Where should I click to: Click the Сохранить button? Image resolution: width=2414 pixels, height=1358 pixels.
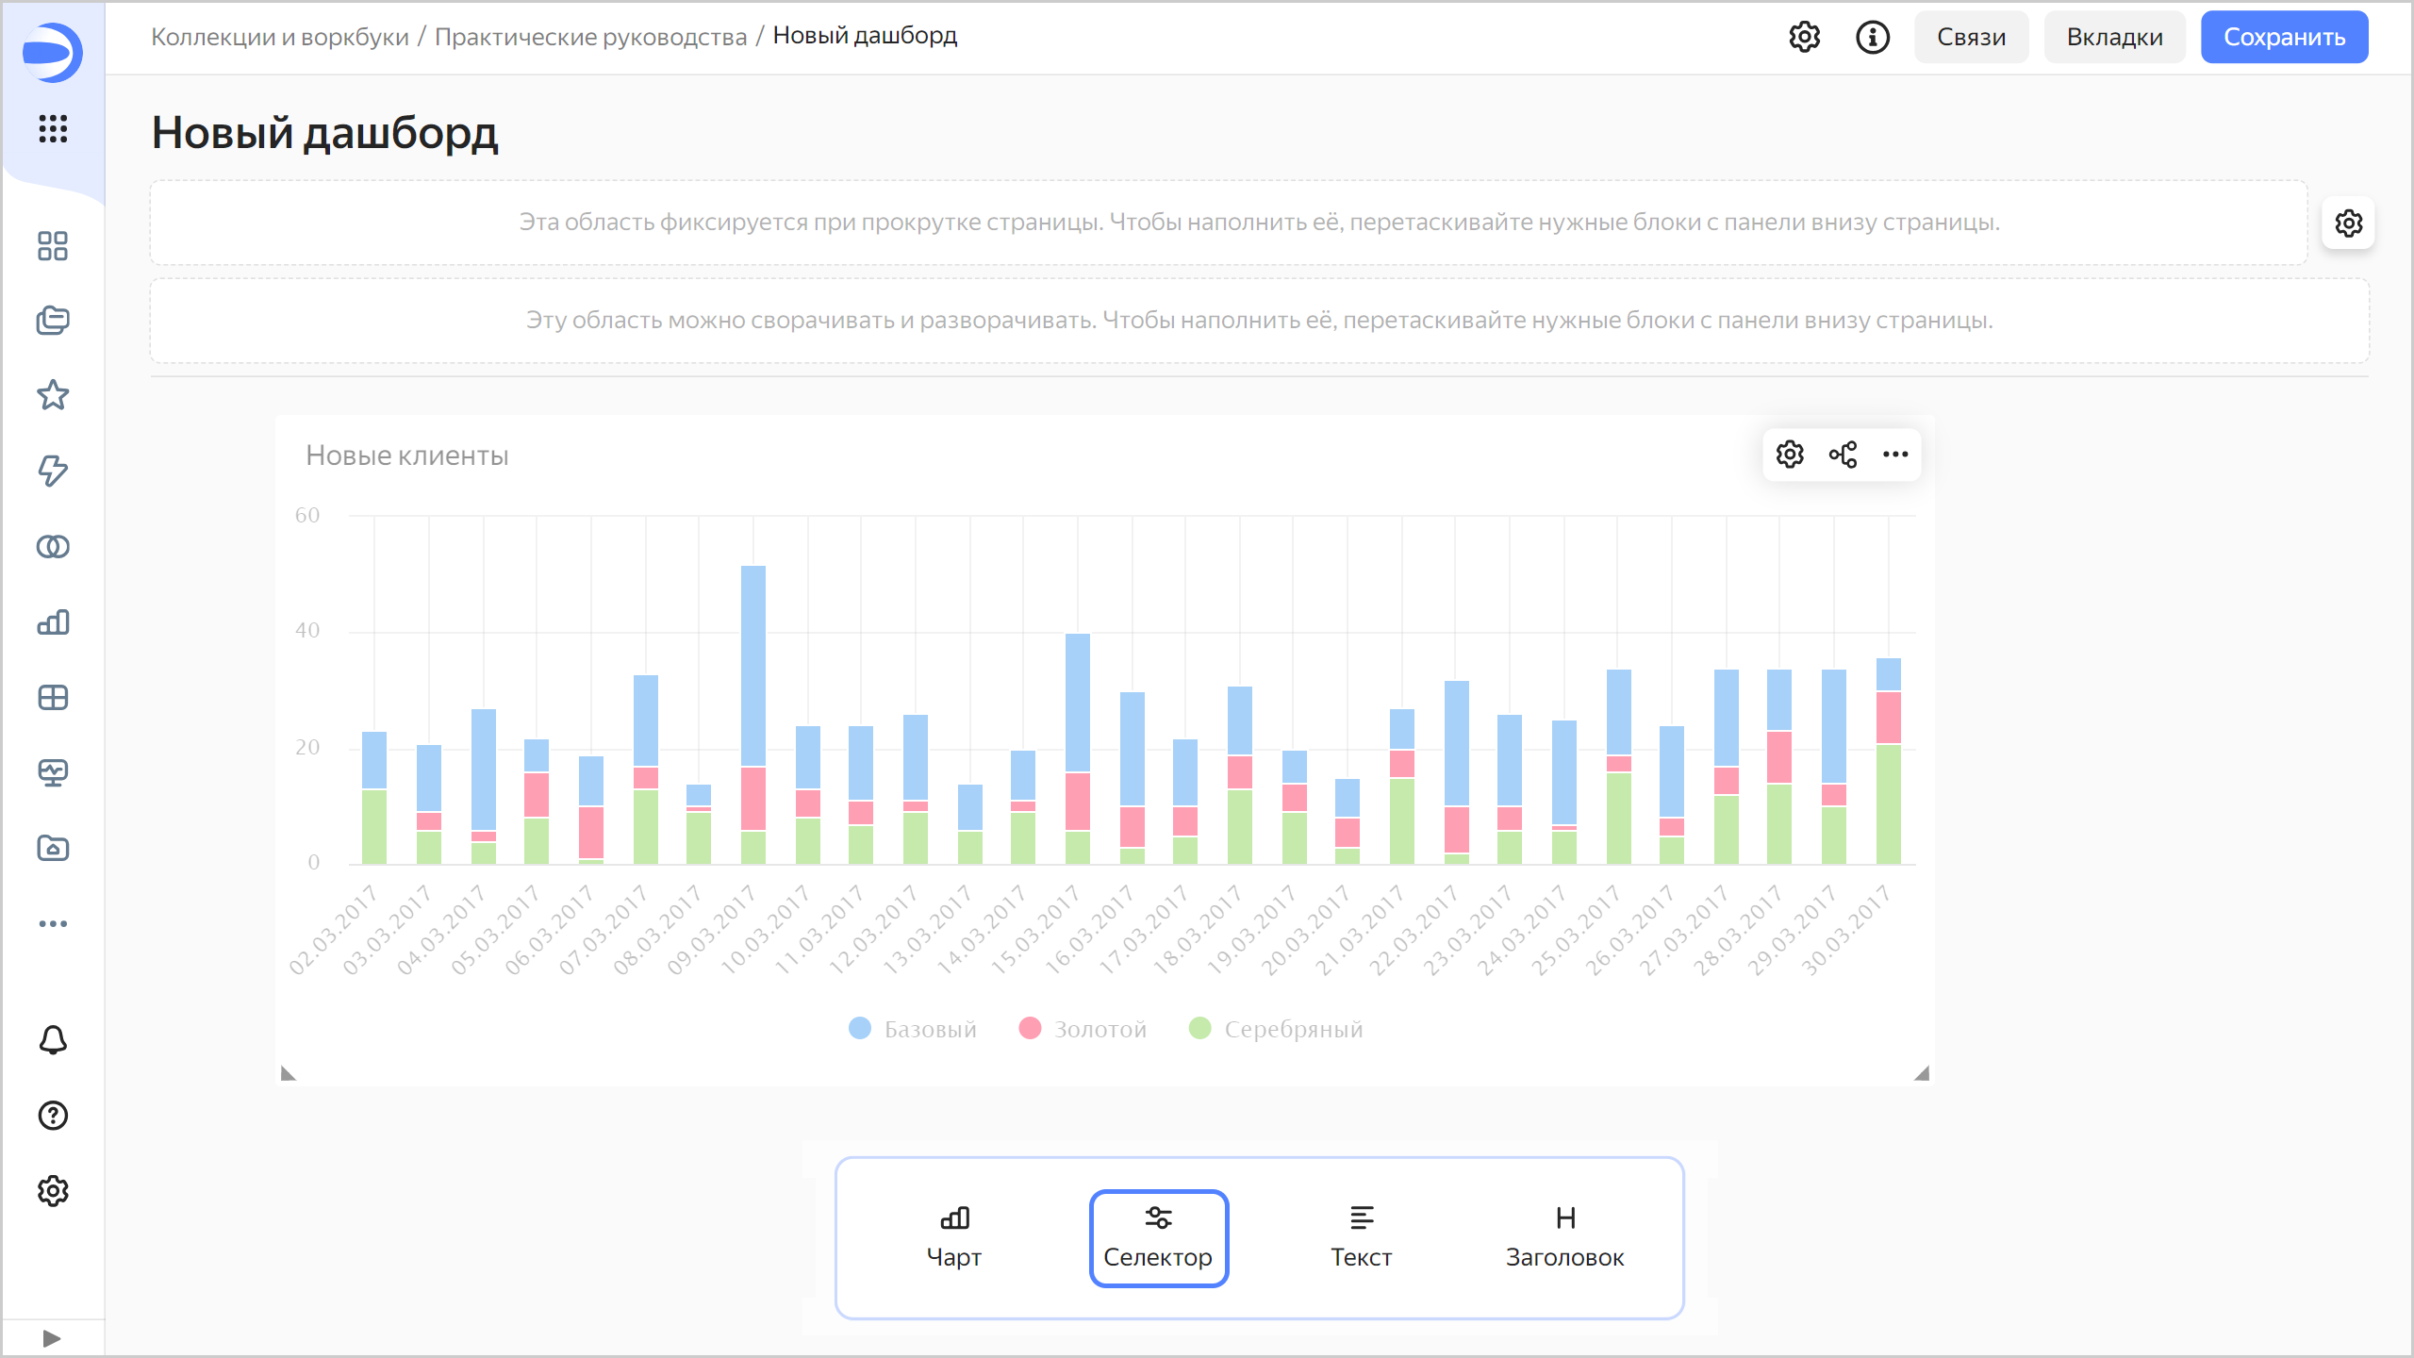point(2284,38)
